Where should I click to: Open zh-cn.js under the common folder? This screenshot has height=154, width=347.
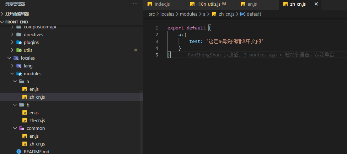37,144
